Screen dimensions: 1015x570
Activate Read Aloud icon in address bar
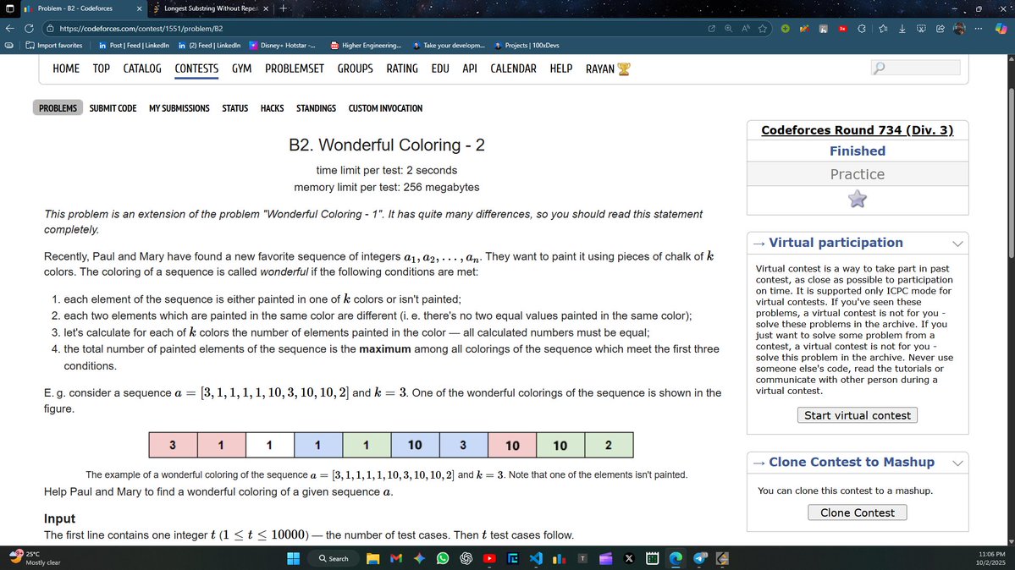tap(746, 29)
